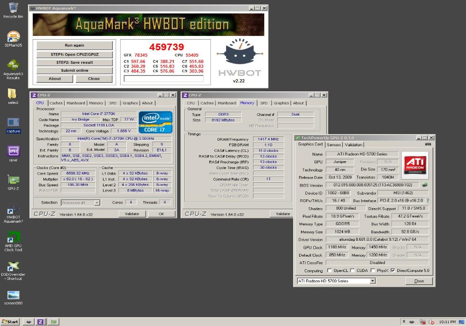Toggle the DirectCompute 5.0 checkbox

coord(392,271)
